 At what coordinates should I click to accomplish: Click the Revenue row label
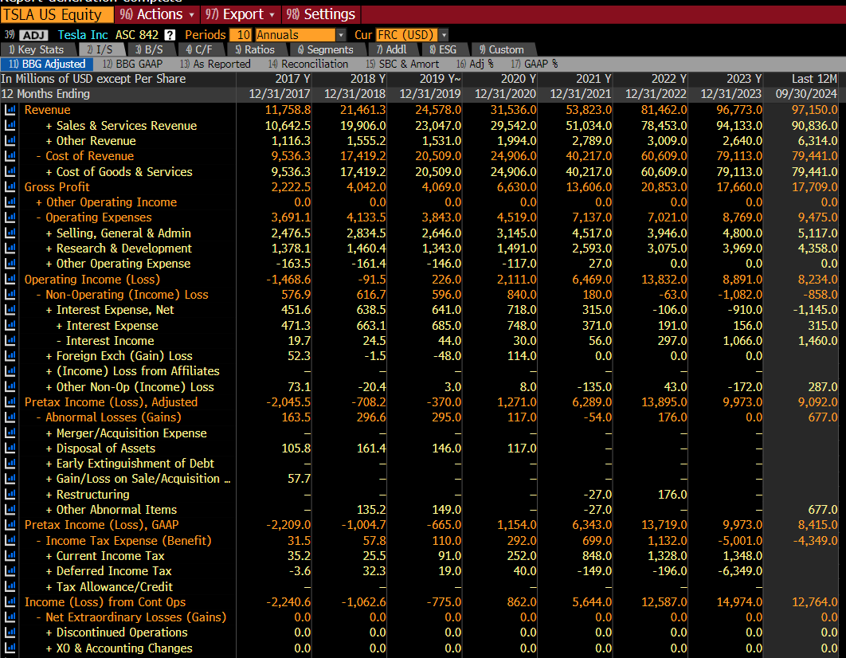point(48,109)
